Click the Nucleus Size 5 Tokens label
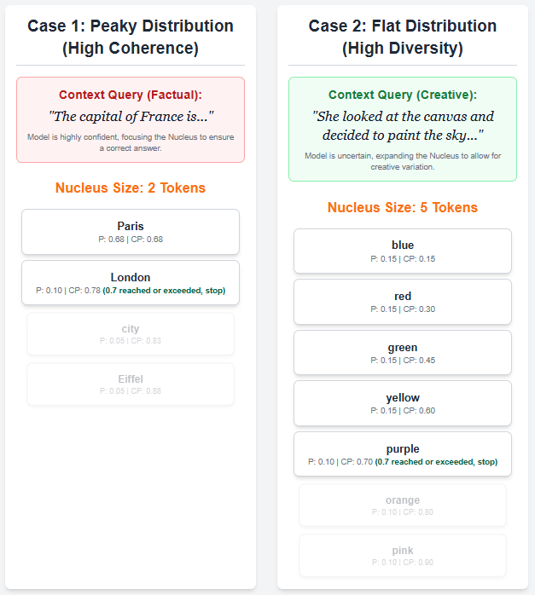Screen dimensions: 535x595 [x=403, y=207]
